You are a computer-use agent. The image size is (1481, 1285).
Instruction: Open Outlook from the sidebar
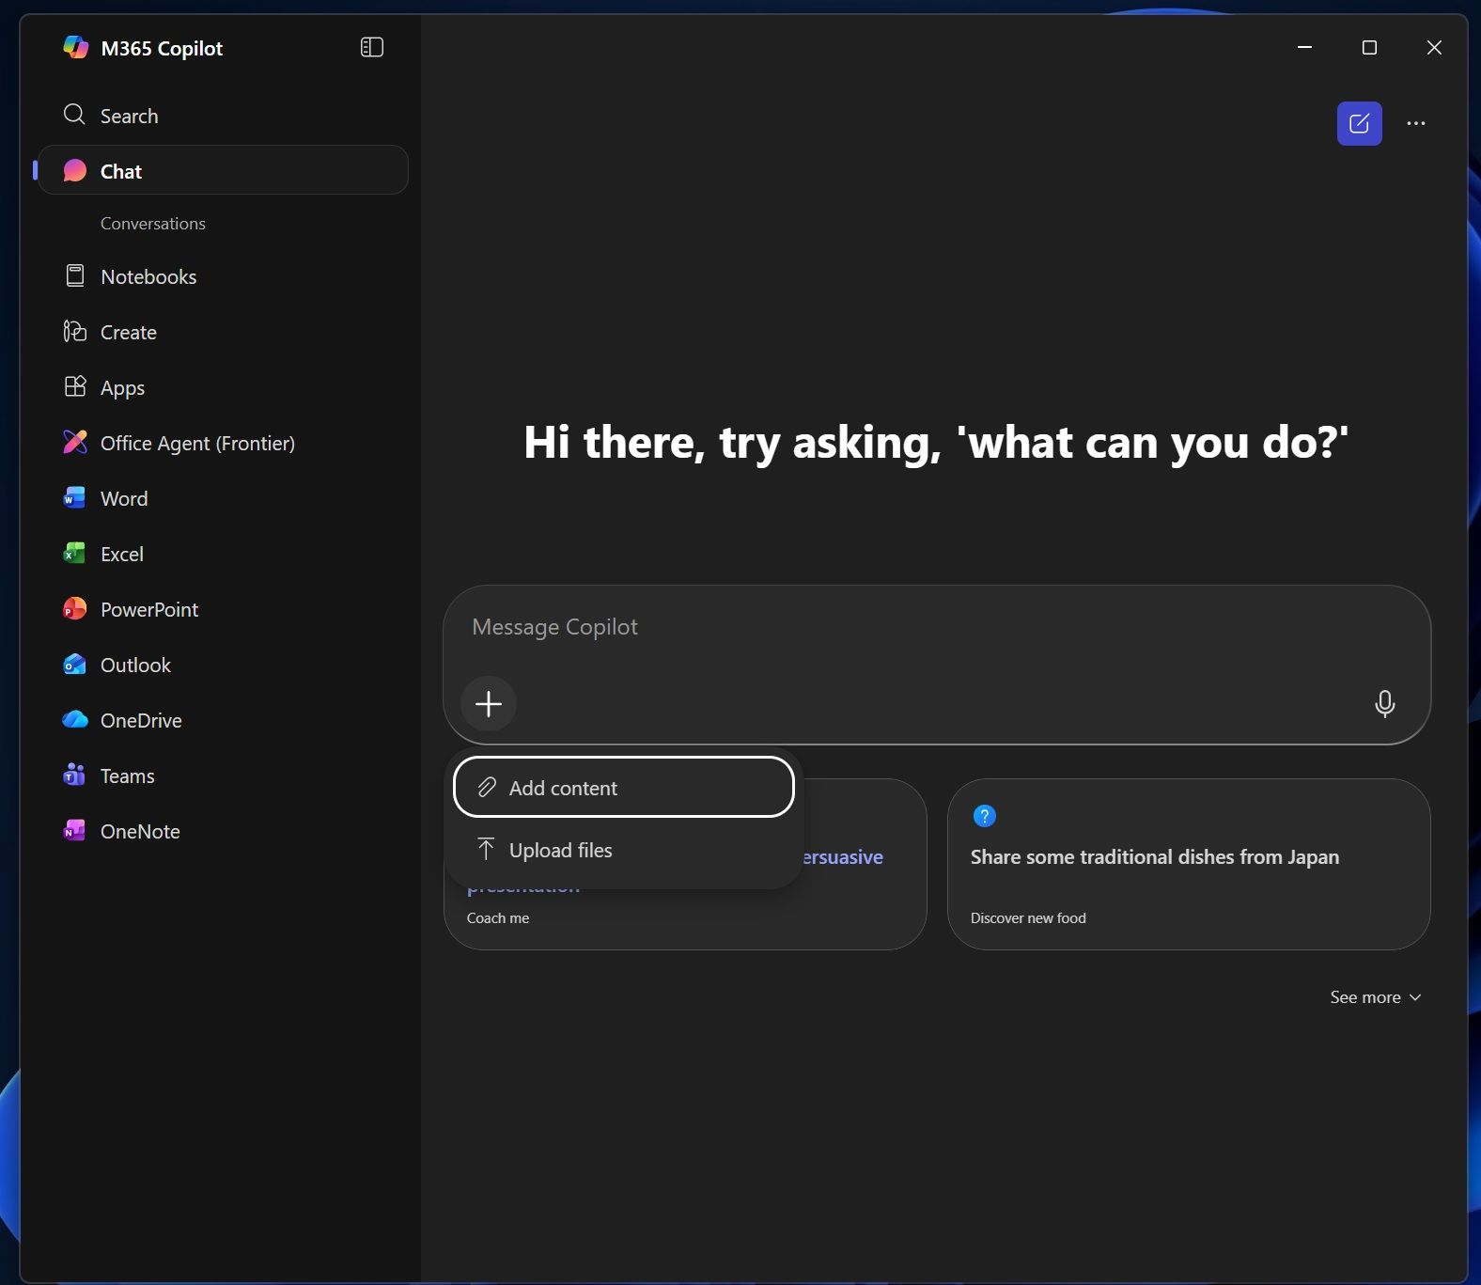tap(135, 666)
